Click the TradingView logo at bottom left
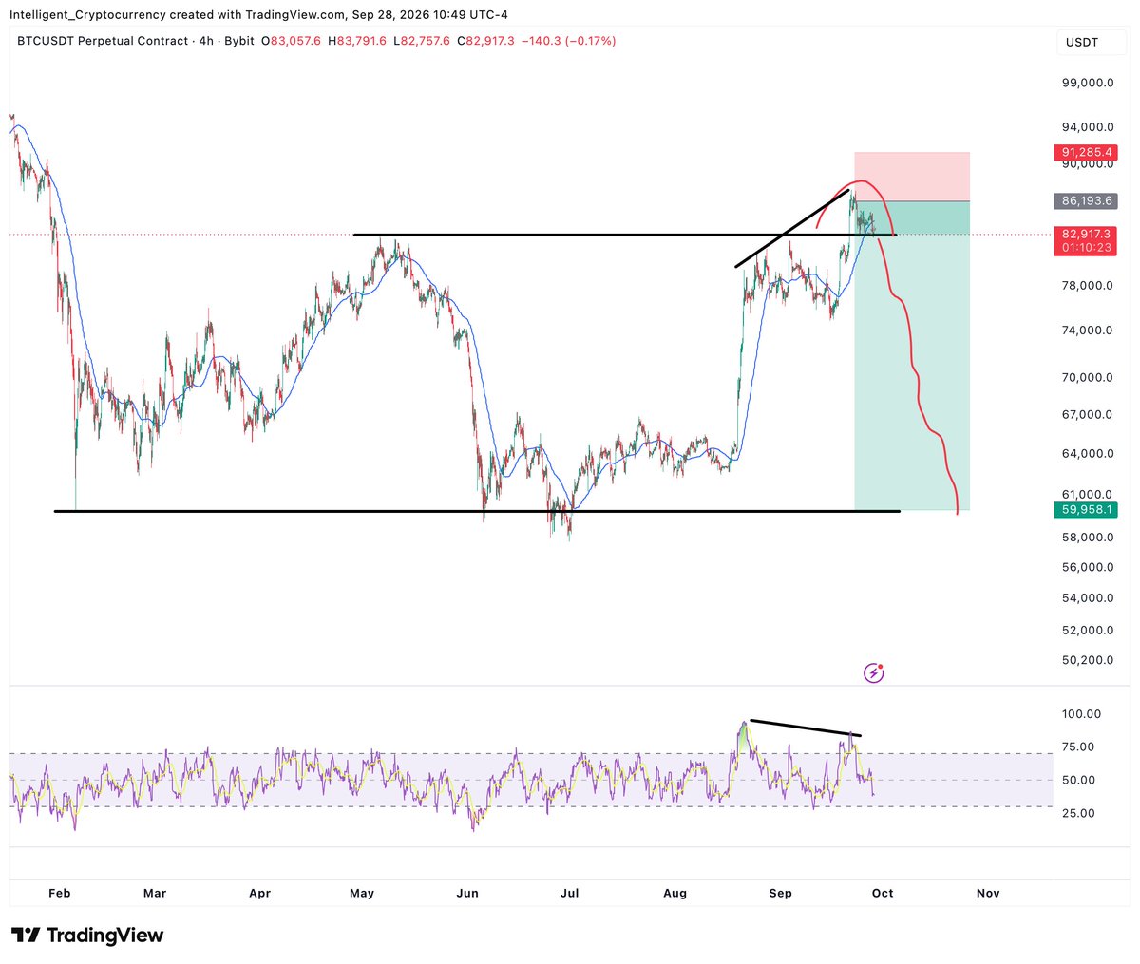 point(86,935)
